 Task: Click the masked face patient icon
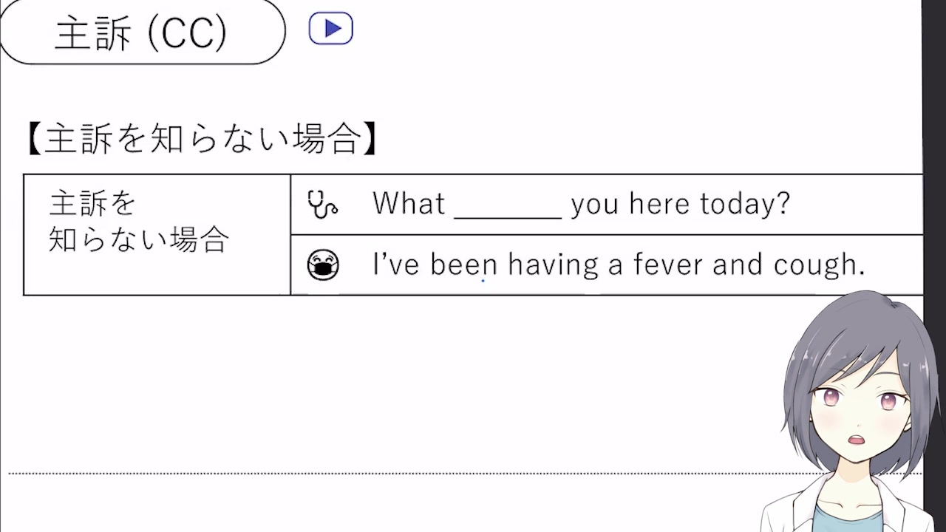[323, 265]
